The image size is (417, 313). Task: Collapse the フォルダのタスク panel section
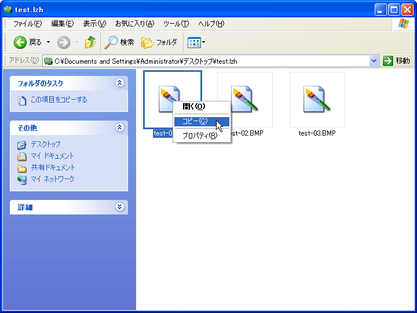coord(120,83)
